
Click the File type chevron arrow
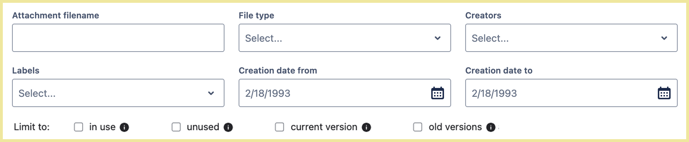tap(438, 38)
